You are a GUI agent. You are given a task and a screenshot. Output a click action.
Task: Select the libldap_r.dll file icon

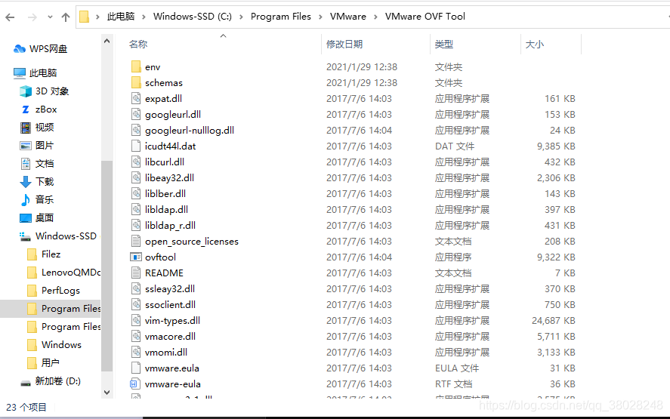coord(136,225)
